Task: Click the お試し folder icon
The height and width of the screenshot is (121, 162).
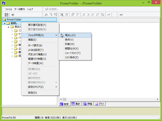Action: [x=8, y=23]
